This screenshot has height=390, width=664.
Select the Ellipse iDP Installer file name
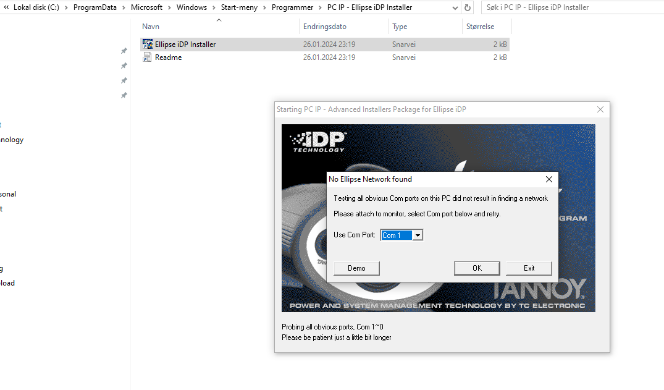pyautogui.click(x=185, y=45)
